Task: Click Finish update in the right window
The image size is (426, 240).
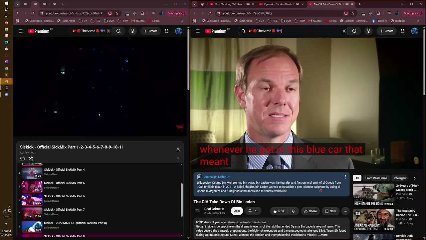Action: [x=411, y=13]
